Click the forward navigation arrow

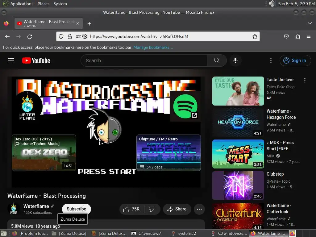[19, 36]
